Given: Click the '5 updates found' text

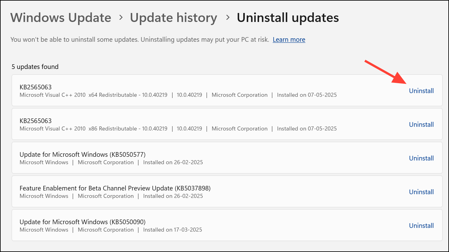Looking at the screenshot, I should click(35, 66).
